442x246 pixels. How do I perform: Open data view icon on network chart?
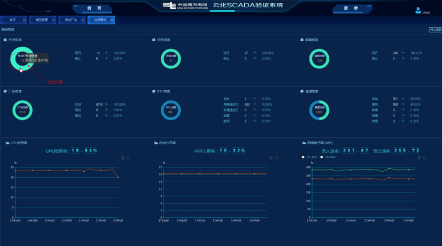[418, 158]
